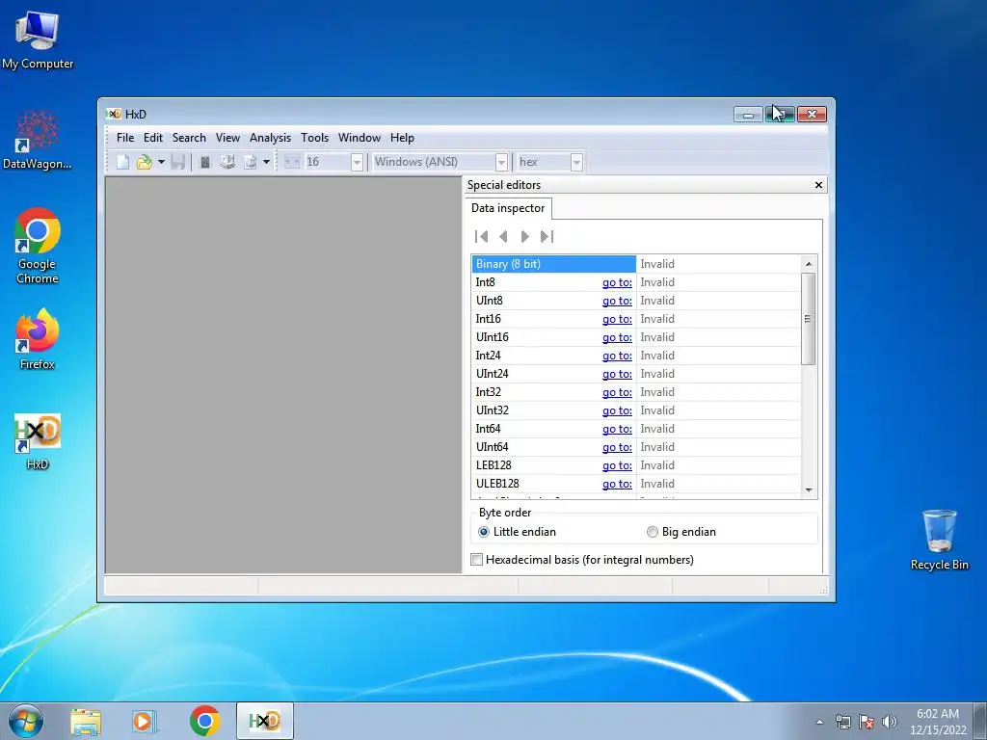Open hex offset base dropdown
Screen dimensions: 987x740
[x=576, y=162]
